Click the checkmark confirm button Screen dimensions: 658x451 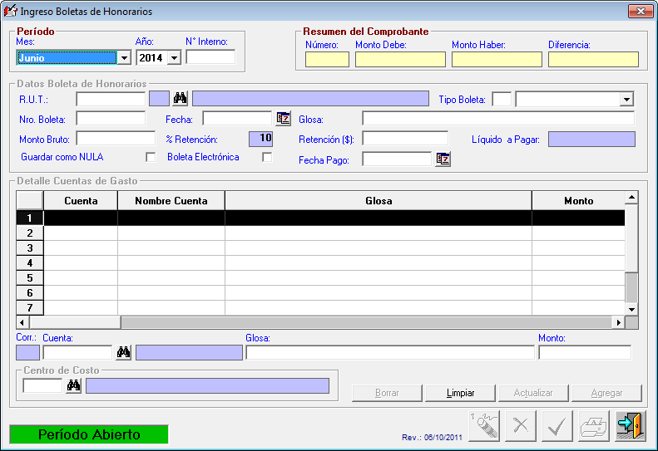557,426
